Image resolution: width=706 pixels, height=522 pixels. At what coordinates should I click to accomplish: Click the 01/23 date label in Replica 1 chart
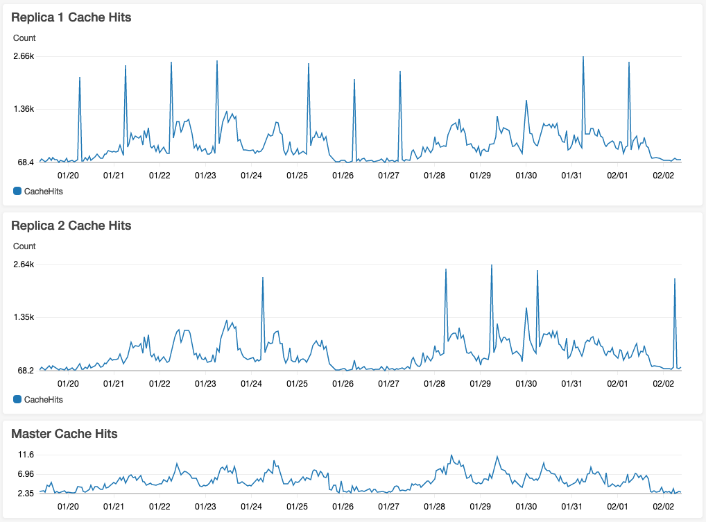coord(205,176)
